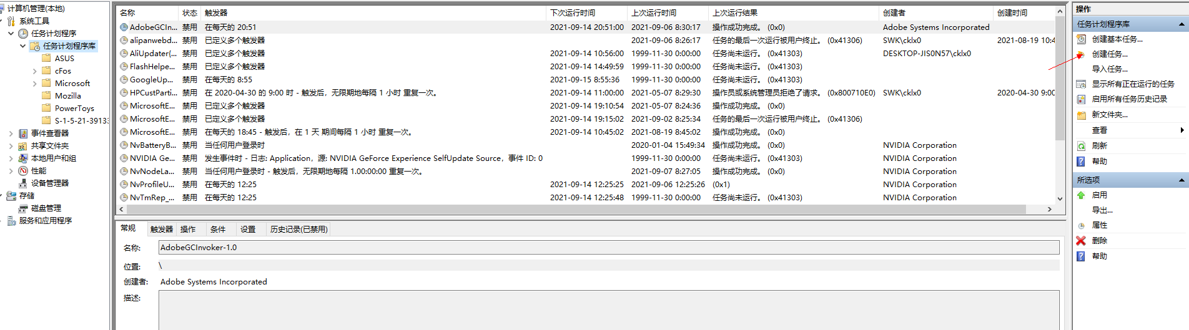This screenshot has width=1189, height=330.
Task: Click the 显示所有正在运行的任务 icon
Action: pyautogui.click(x=1081, y=84)
